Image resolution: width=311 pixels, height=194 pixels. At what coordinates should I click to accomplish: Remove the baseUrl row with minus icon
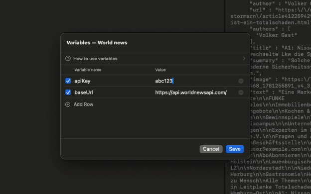pyautogui.click(x=241, y=92)
